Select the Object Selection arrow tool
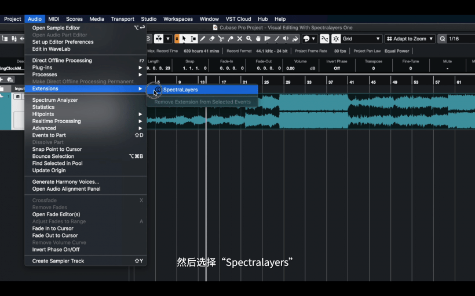The height and width of the screenshot is (296, 475). coord(184,39)
